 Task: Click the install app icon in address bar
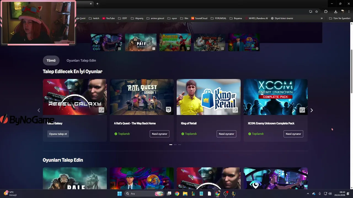pyautogui.click(x=311, y=12)
